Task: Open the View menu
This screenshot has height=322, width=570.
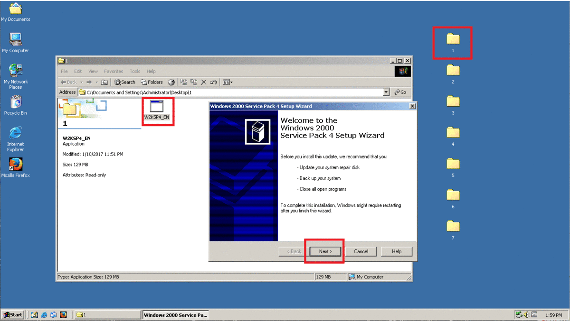Action: (x=93, y=71)
